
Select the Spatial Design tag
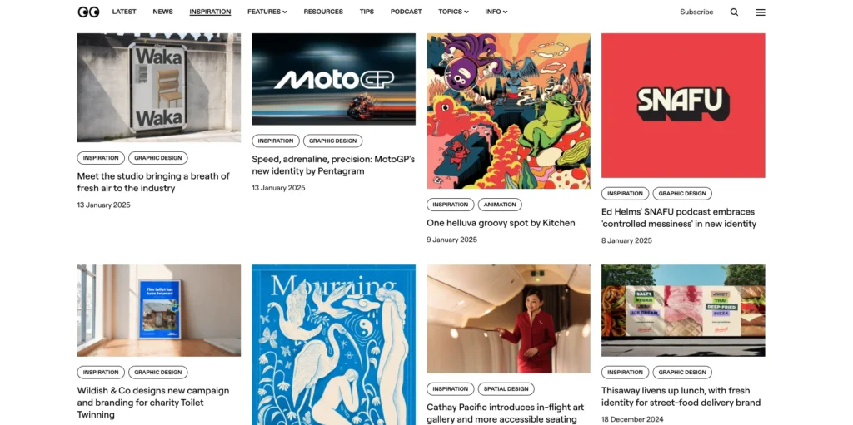[506, 389]
